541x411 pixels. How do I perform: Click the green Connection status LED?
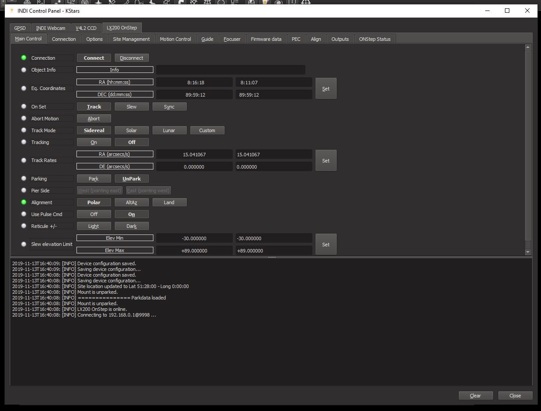click(24, 58)
